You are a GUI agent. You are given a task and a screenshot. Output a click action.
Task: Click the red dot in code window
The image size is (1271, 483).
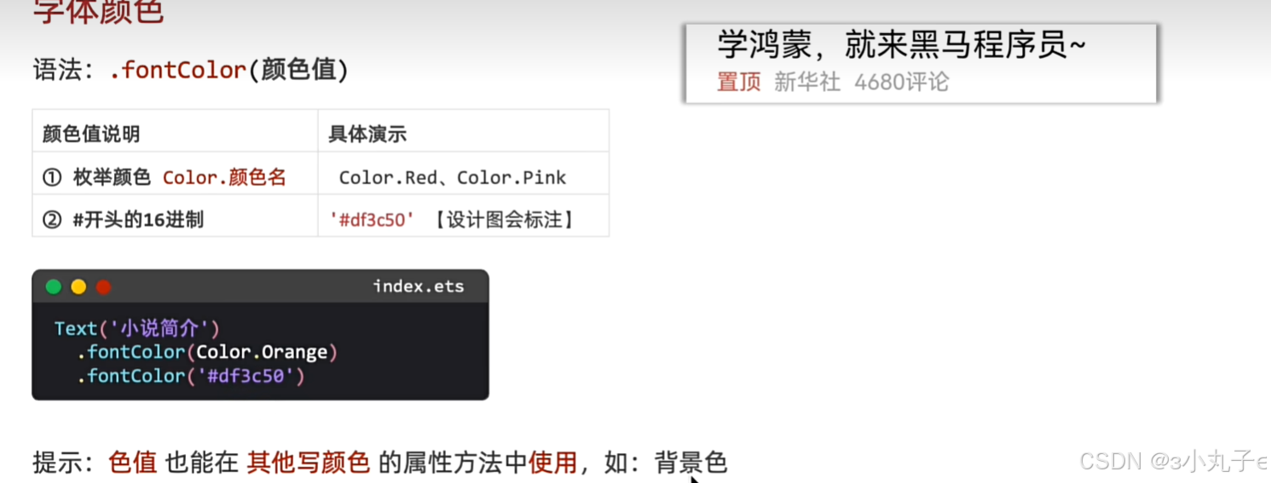pos(103,287)
